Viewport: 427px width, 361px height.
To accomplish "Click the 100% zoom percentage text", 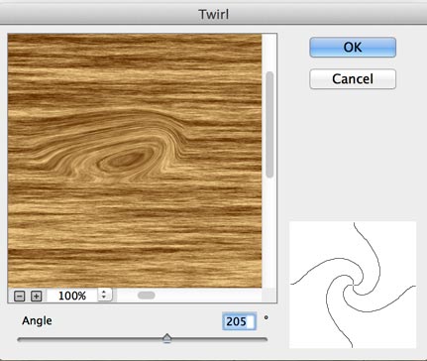I will click(72, 296).
